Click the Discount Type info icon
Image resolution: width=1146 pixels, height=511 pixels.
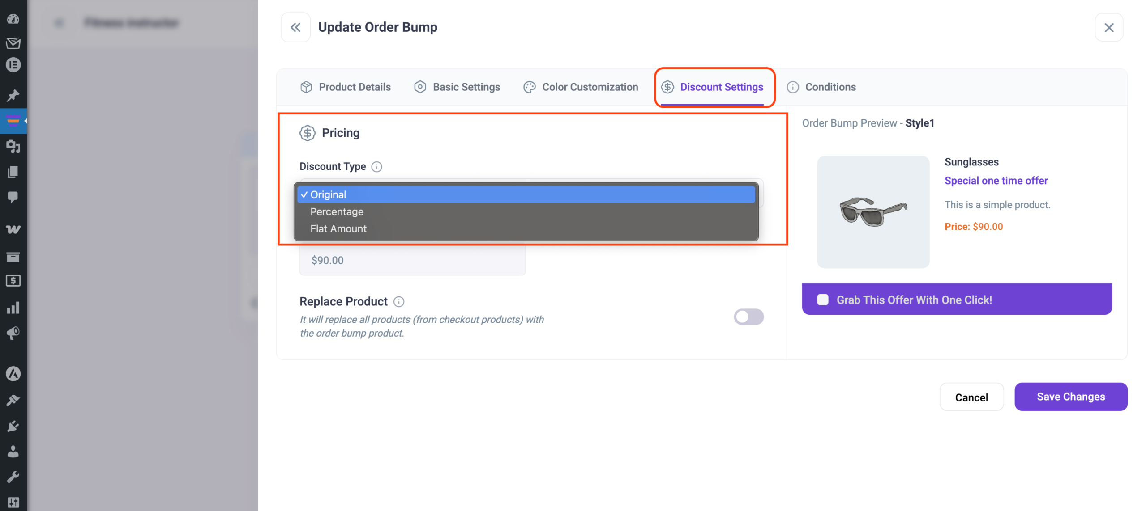(377, 167)
